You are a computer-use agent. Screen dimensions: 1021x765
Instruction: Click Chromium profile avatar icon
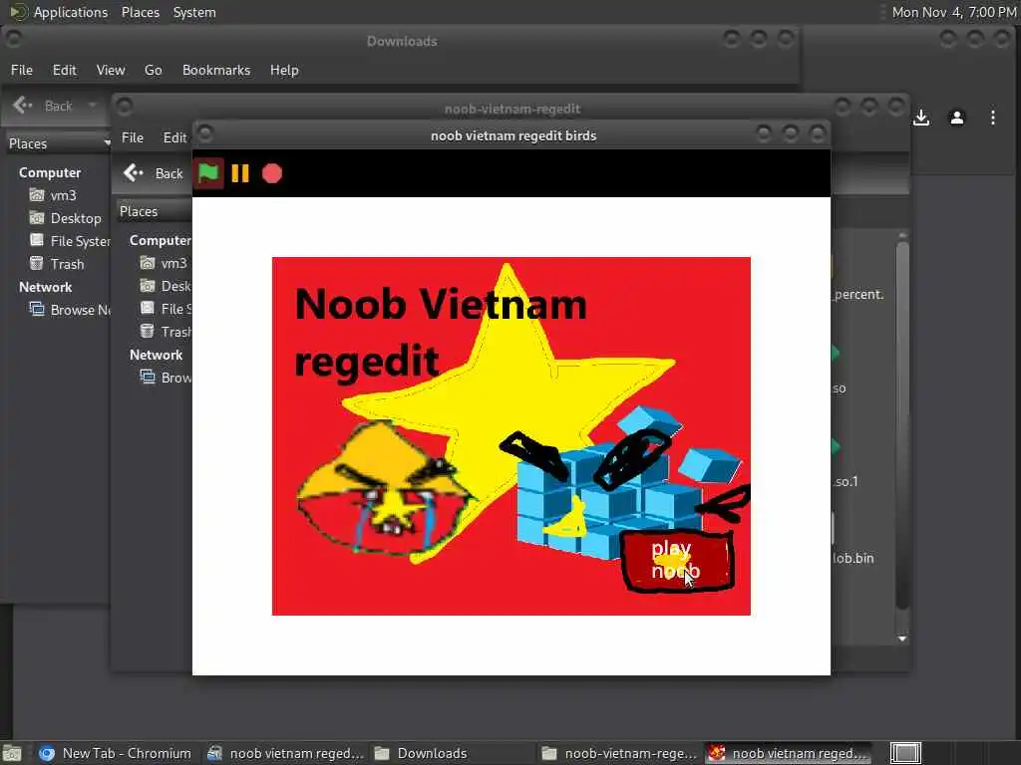[957, 118]
